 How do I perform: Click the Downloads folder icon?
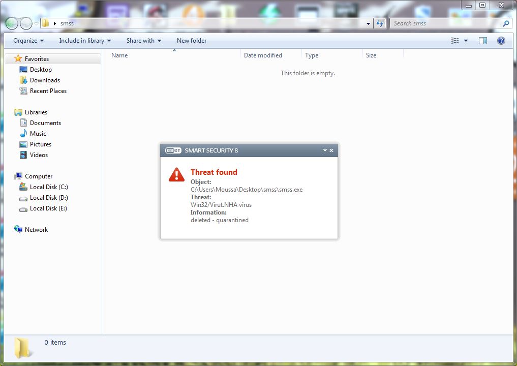click(23, 80)
